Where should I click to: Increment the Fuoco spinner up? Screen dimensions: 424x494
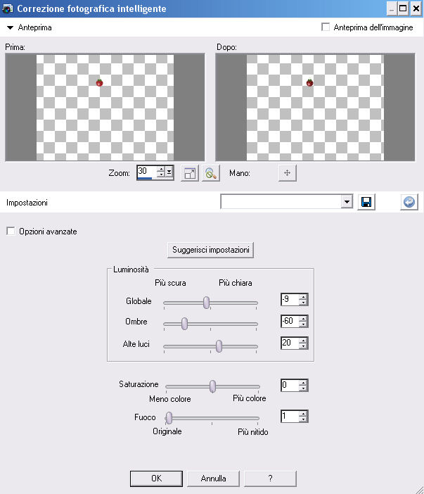click(x=303, y=414)
